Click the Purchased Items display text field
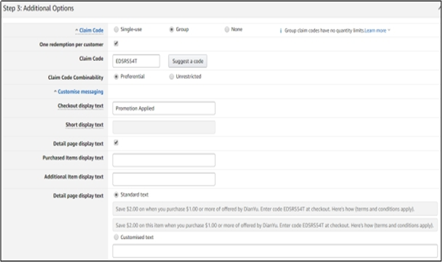This screenshot has height=262, width=442. pyautogui.click(x=163, y=160)
